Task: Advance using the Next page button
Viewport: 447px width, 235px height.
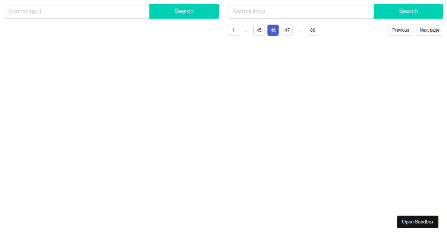Action: [x=429, y=30]
